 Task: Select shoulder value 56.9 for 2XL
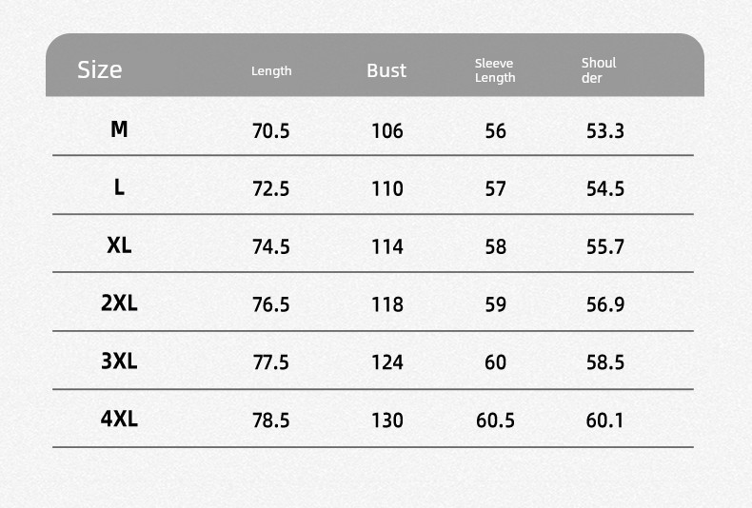click(605, 304)
